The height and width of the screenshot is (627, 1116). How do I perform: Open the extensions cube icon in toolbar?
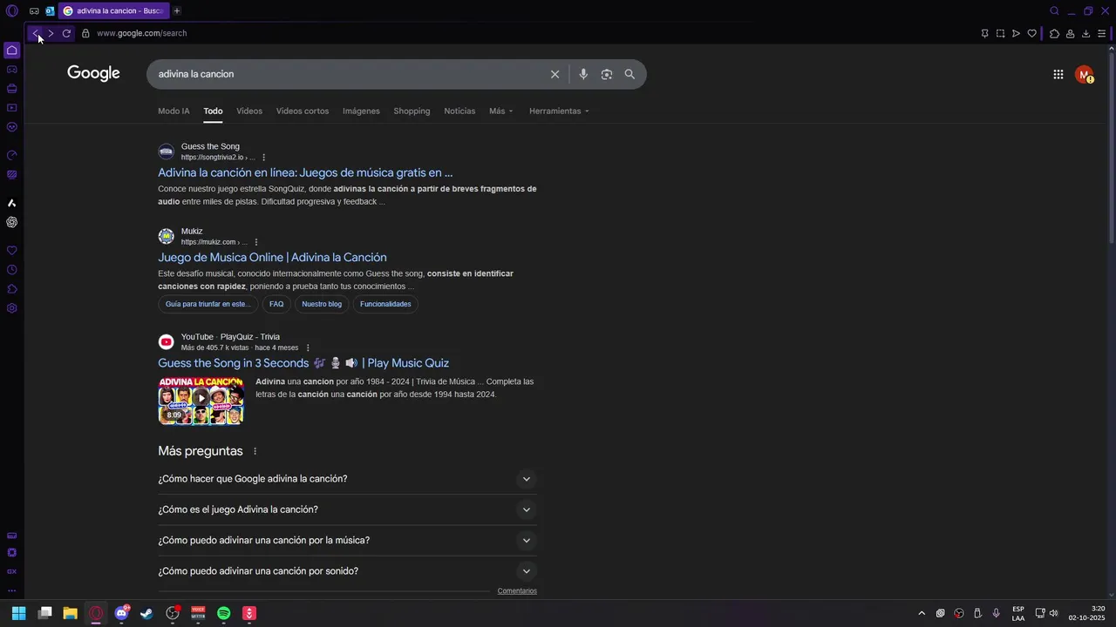click(1054, 33)
